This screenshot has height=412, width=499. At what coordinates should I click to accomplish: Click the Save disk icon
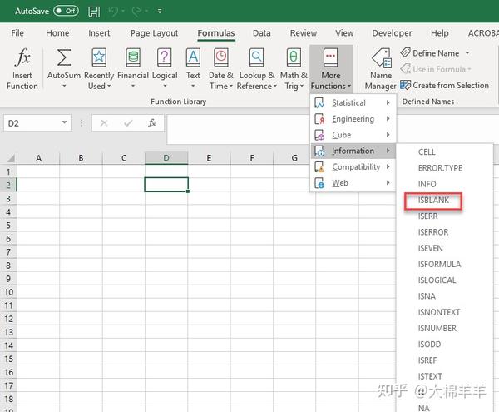(94, 12)
